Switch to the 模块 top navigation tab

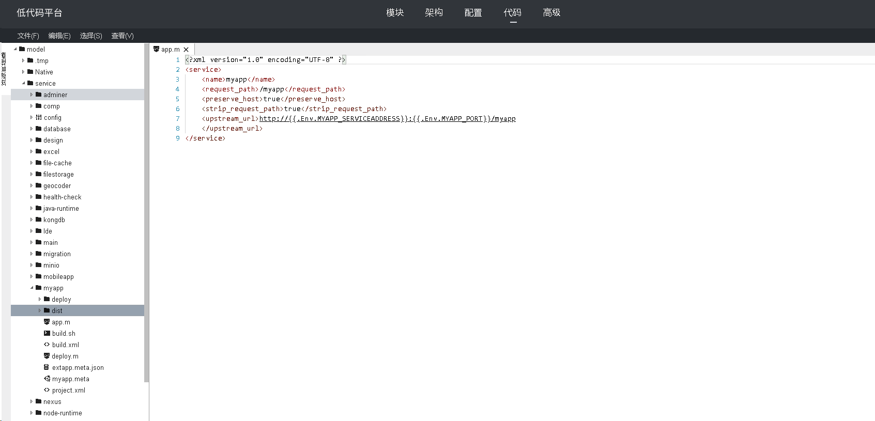[x=395, y=13]
